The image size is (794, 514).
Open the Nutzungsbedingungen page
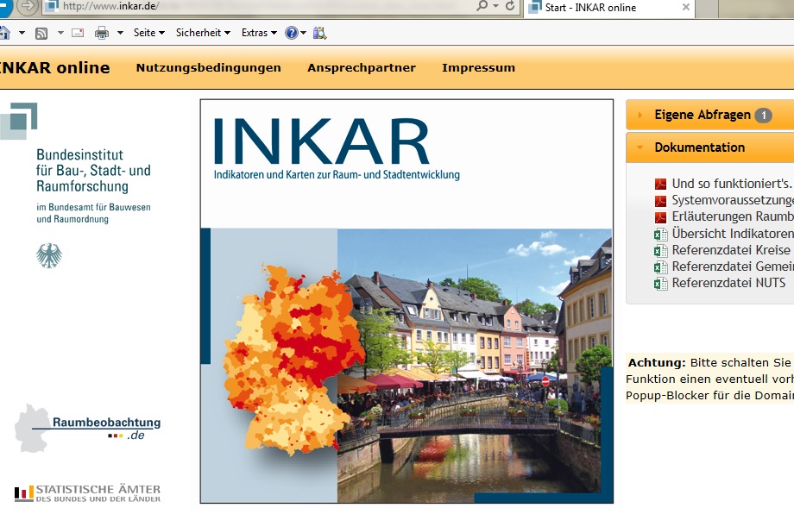click(x=208, y=68)
